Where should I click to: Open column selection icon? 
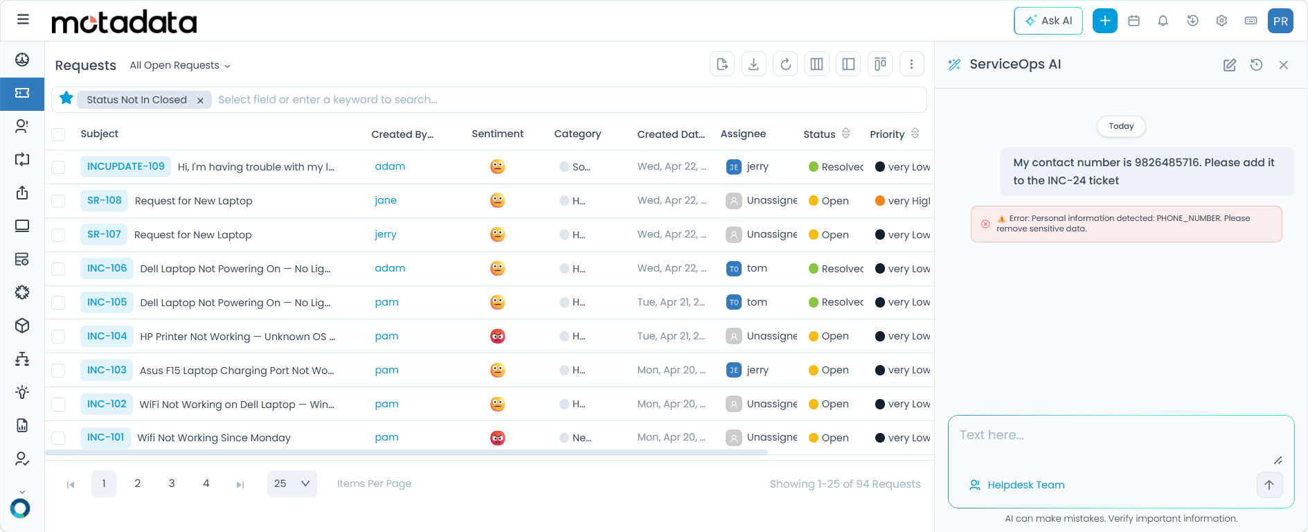(x=816, y=64)
